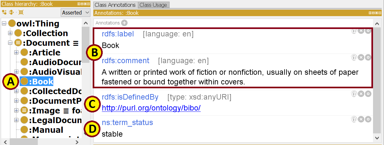Viewport: 384px width, 145px height.
Task: Delete the rdfs:label annotation
Action: (361, 31)
